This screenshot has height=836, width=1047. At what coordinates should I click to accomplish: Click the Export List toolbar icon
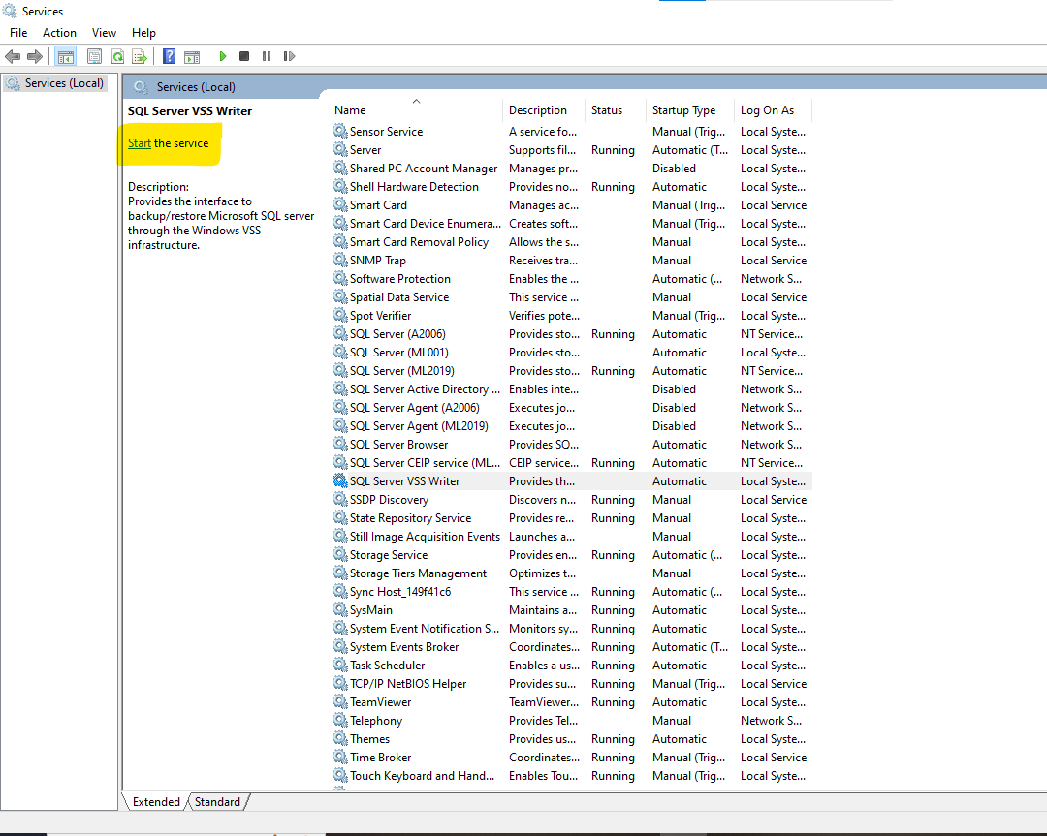[x=140, y=57]
